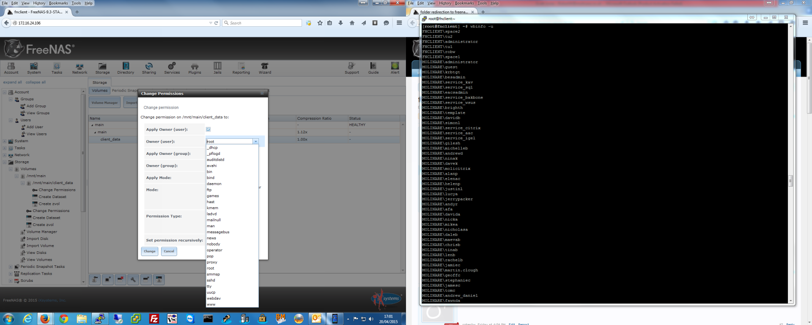Expand the System tree node

(x=5, y=141)
